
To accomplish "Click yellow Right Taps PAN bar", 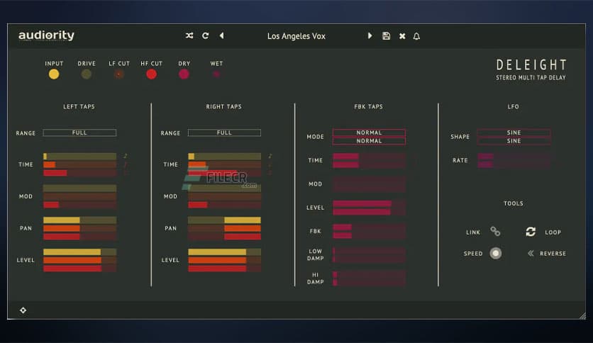I will point(225,220).
